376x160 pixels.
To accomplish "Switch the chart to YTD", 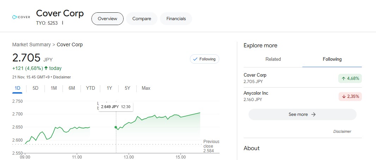I will (90, 88).
